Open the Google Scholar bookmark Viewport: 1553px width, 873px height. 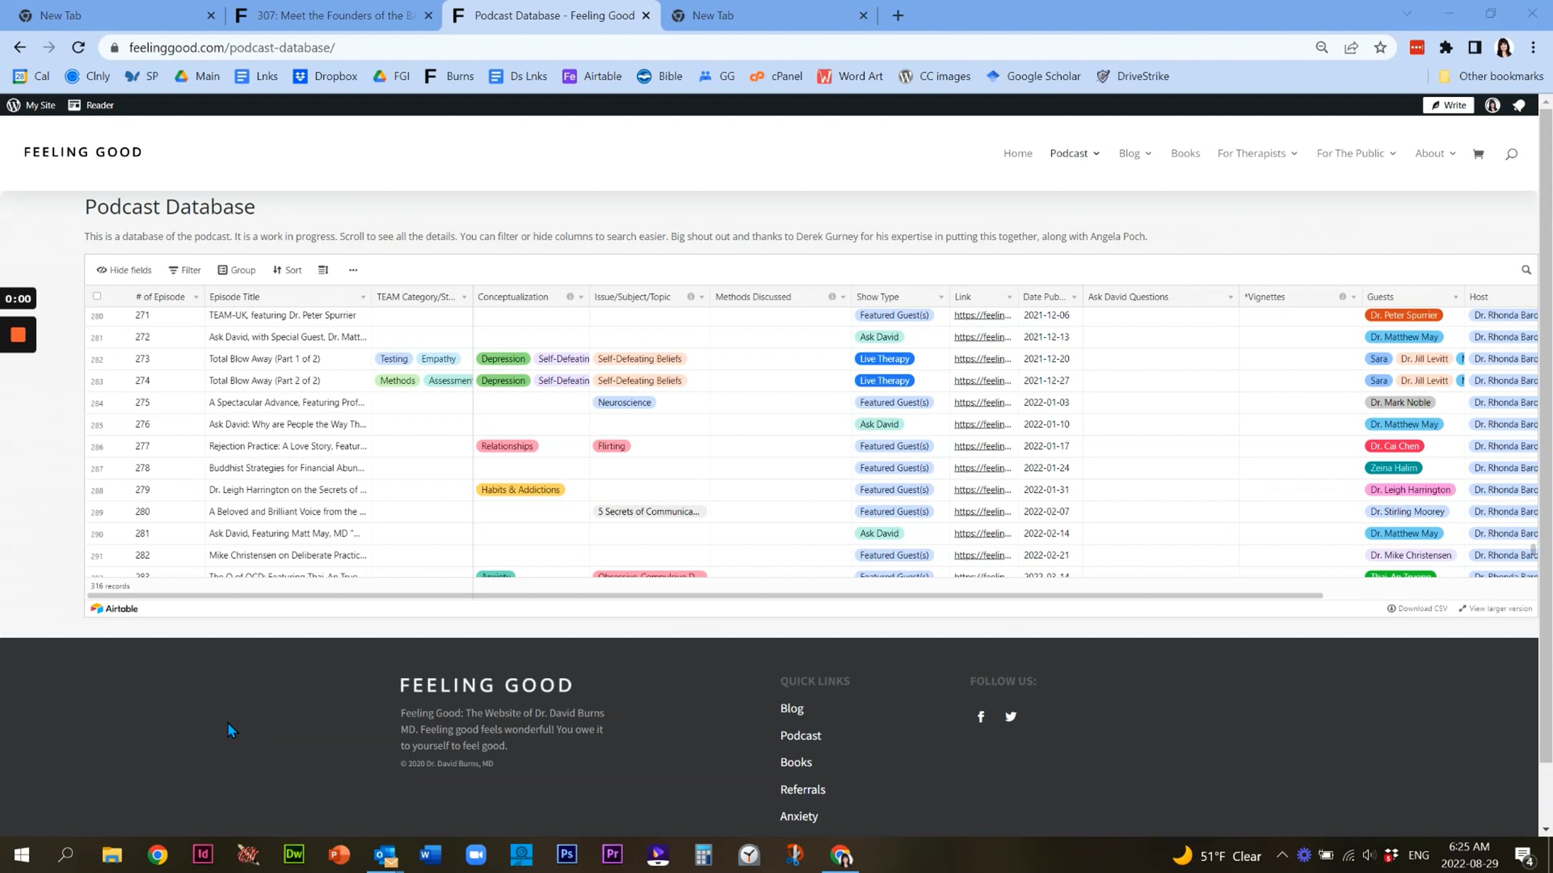pos(1033,76)
